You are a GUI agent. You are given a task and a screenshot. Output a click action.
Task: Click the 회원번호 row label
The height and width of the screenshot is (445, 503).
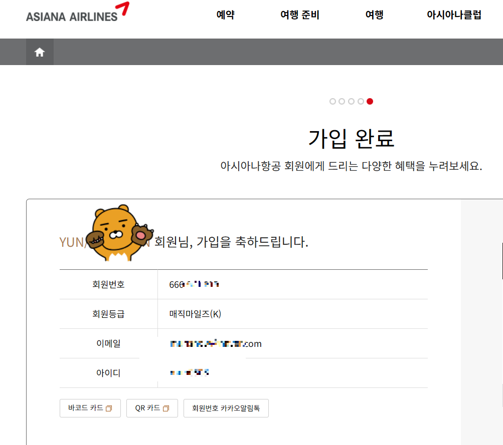click(x=108, y=284)
